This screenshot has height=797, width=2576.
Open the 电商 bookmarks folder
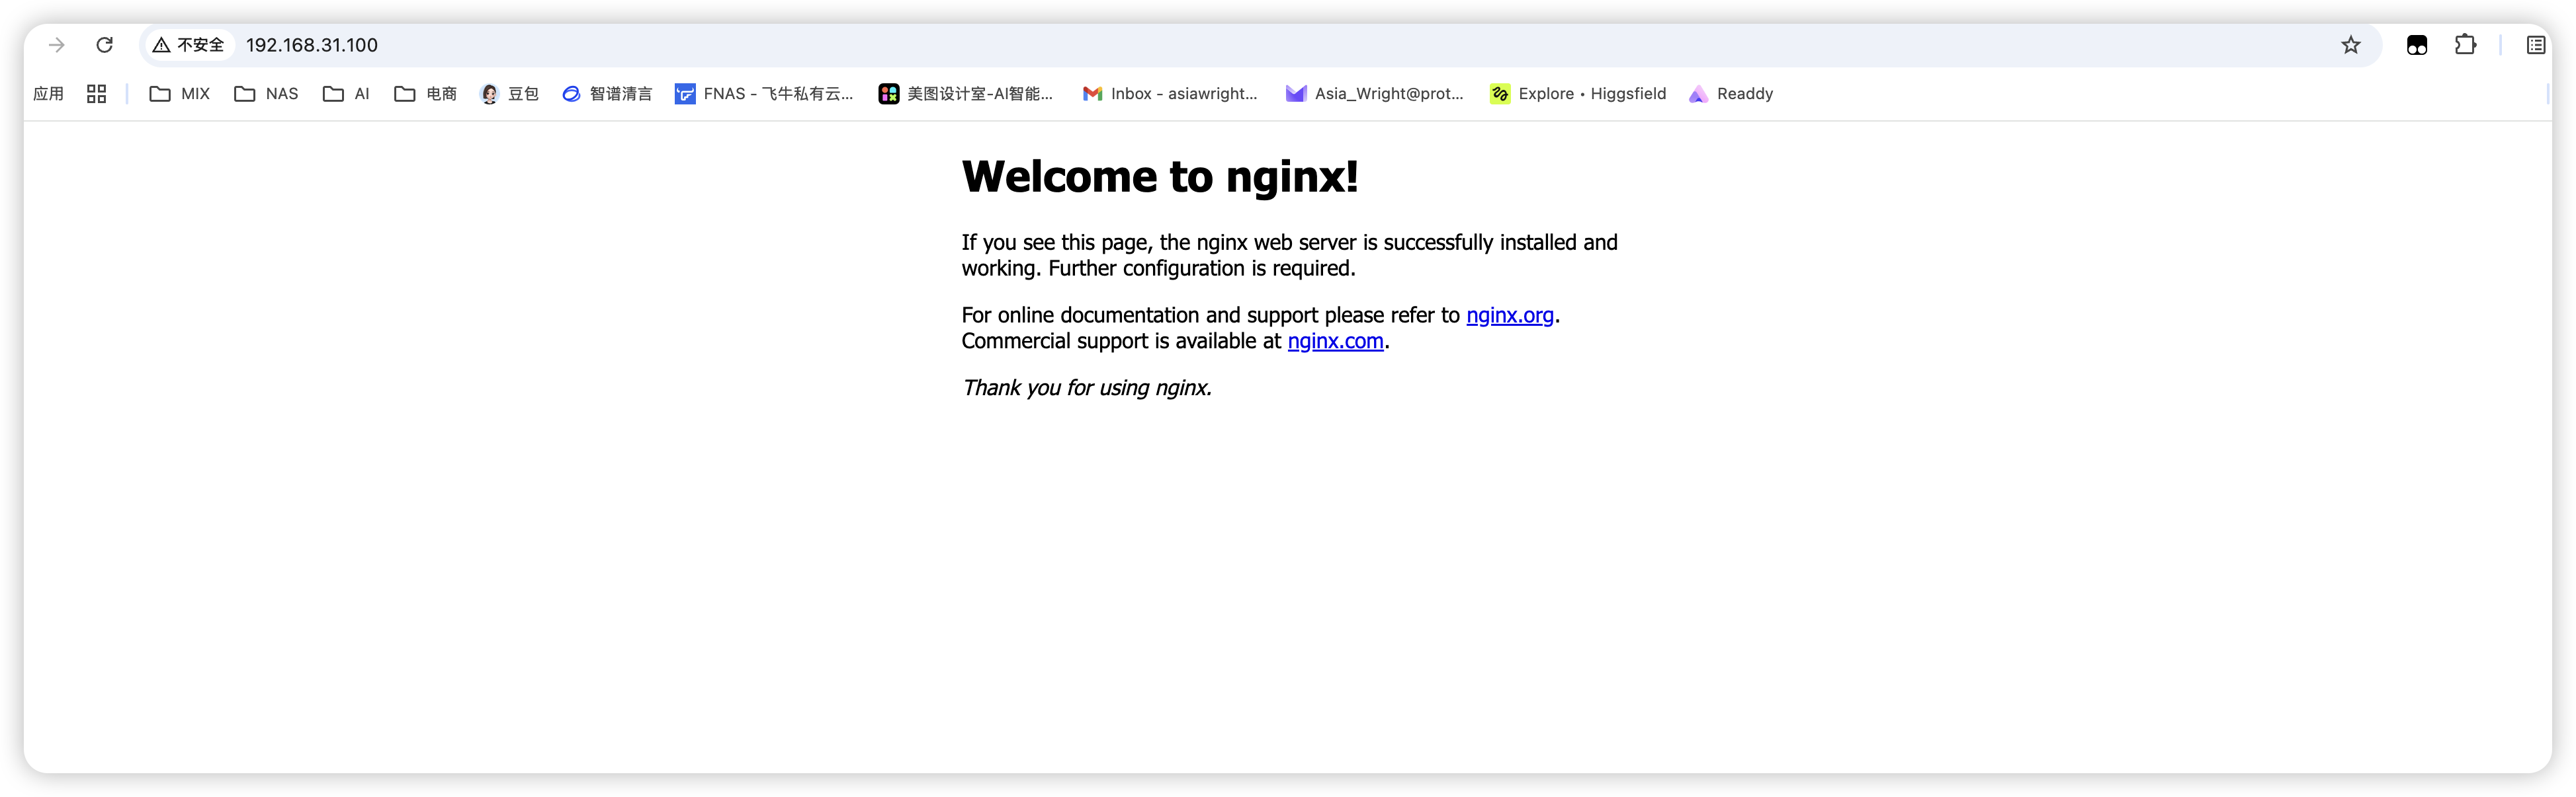pos(426,94)
